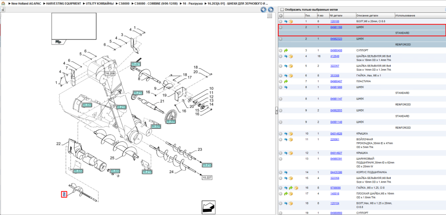446x215 pixels.
Task: Click the blue arrow for part 322357
Action: tap(286, 66)
